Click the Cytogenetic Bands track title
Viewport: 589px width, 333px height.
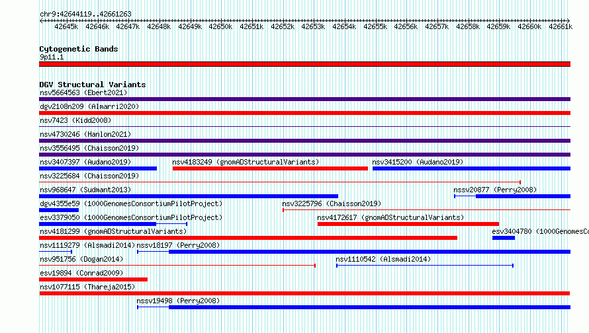tap(79, 49)
